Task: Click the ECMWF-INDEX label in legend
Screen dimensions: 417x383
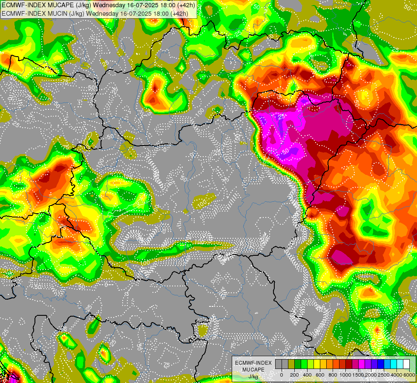Action: tap(253, 363)
